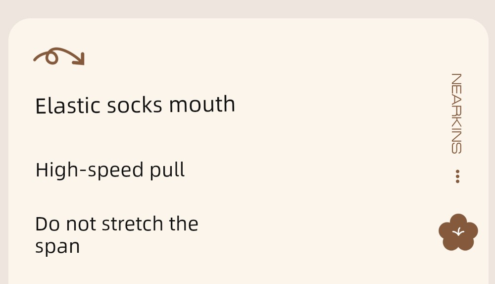The height and width of the screenshot is (284, 495).
Task: Open the vertical three-dot menu
Action: point(457,176)
